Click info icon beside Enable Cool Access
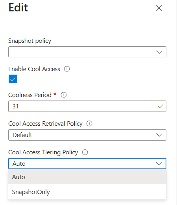 (x=67, y=69)
